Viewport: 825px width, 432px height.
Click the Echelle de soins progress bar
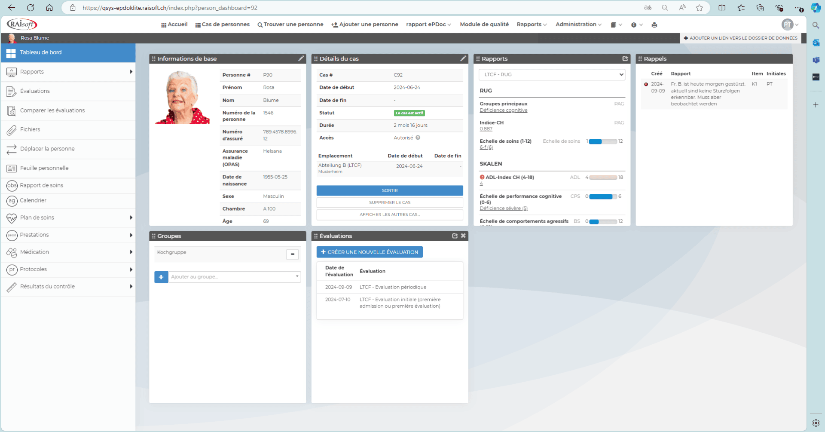(x=602, y=141)
